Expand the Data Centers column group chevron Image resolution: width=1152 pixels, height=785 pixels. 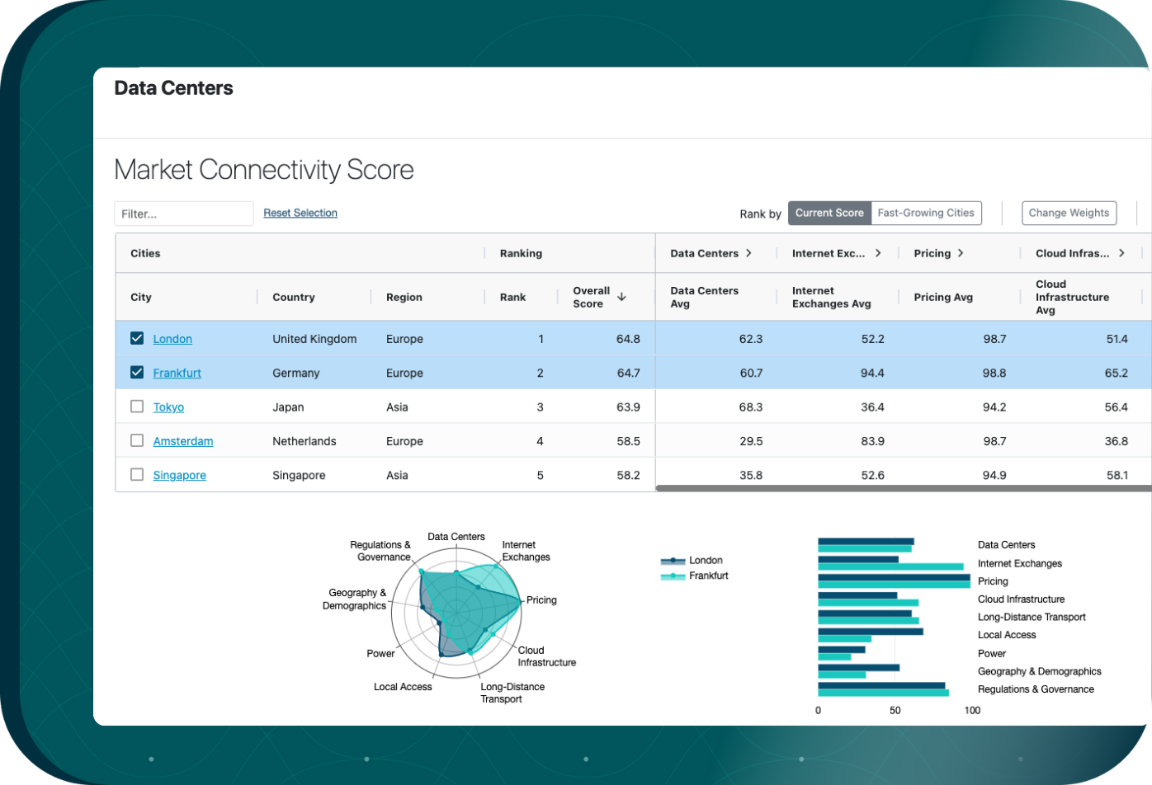748,253
